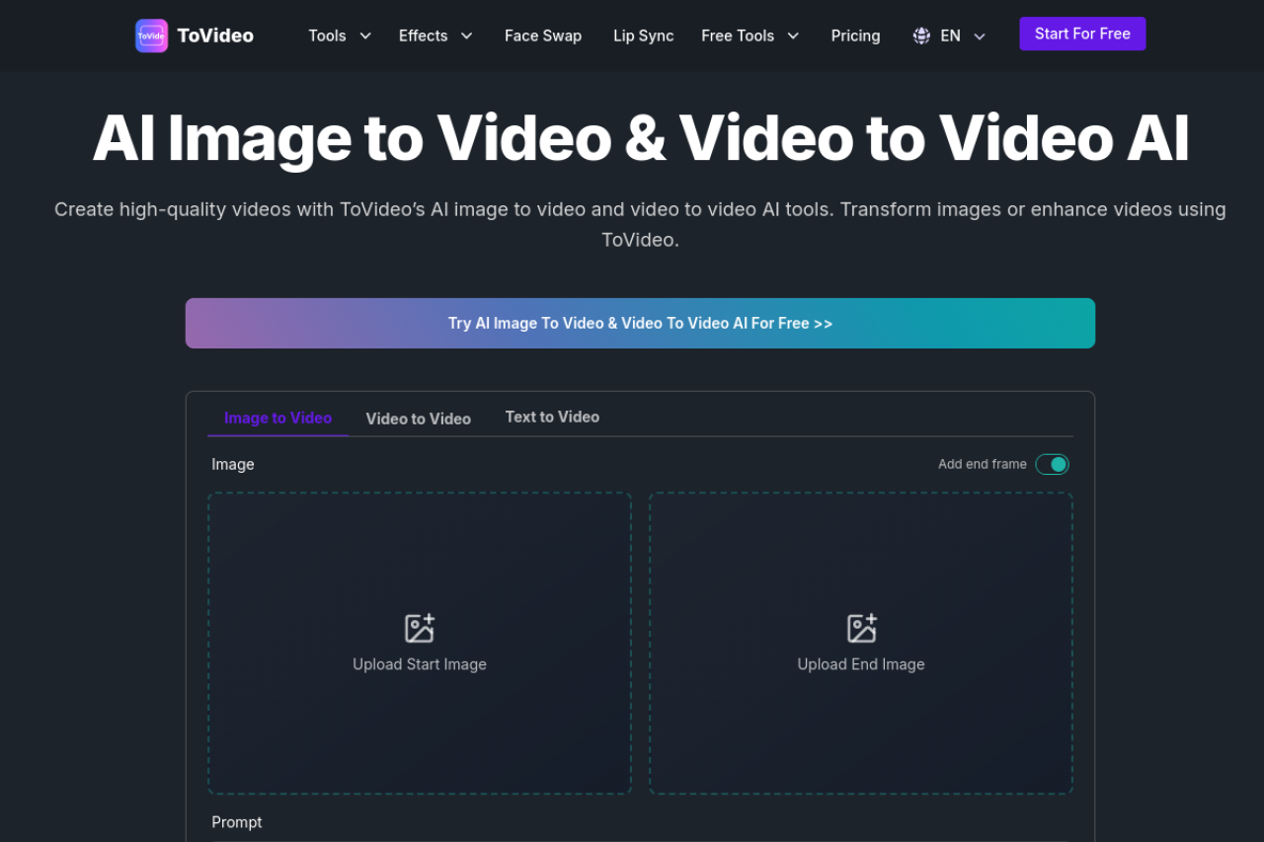
Task: Open the Effects menu
Action: (423, 36)
